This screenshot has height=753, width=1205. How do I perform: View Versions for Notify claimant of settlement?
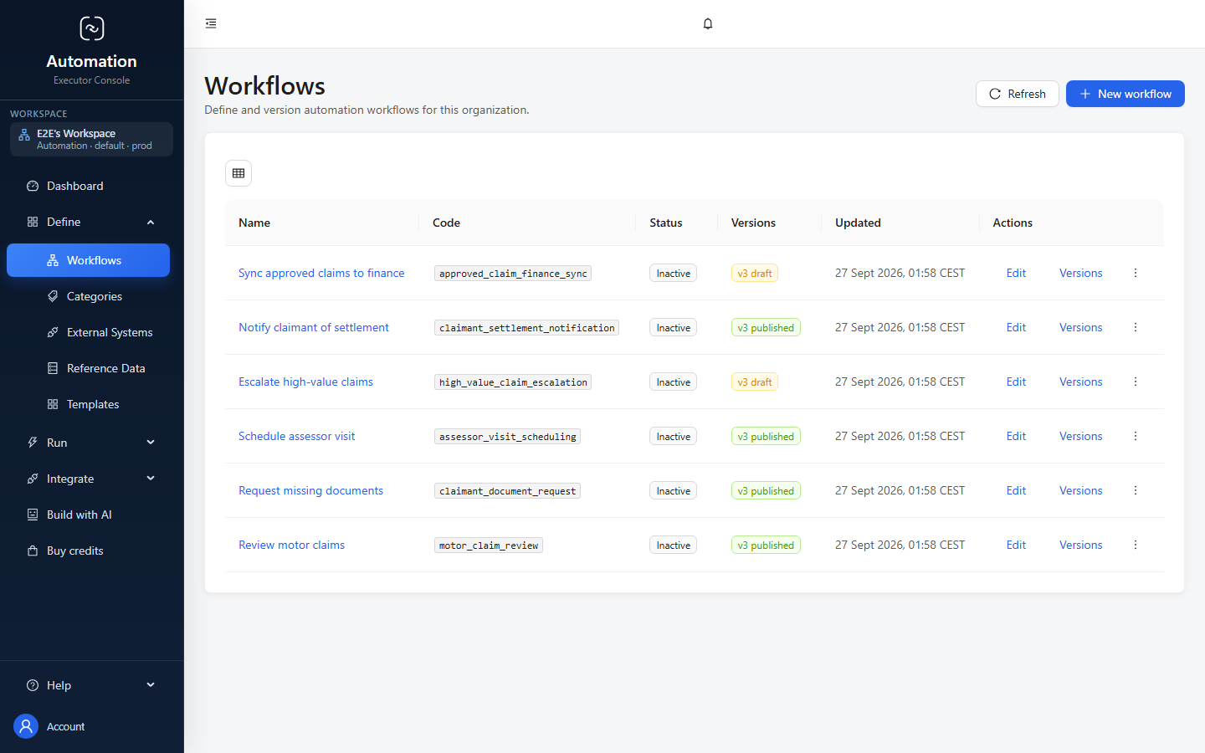(x=1081, y=327)
